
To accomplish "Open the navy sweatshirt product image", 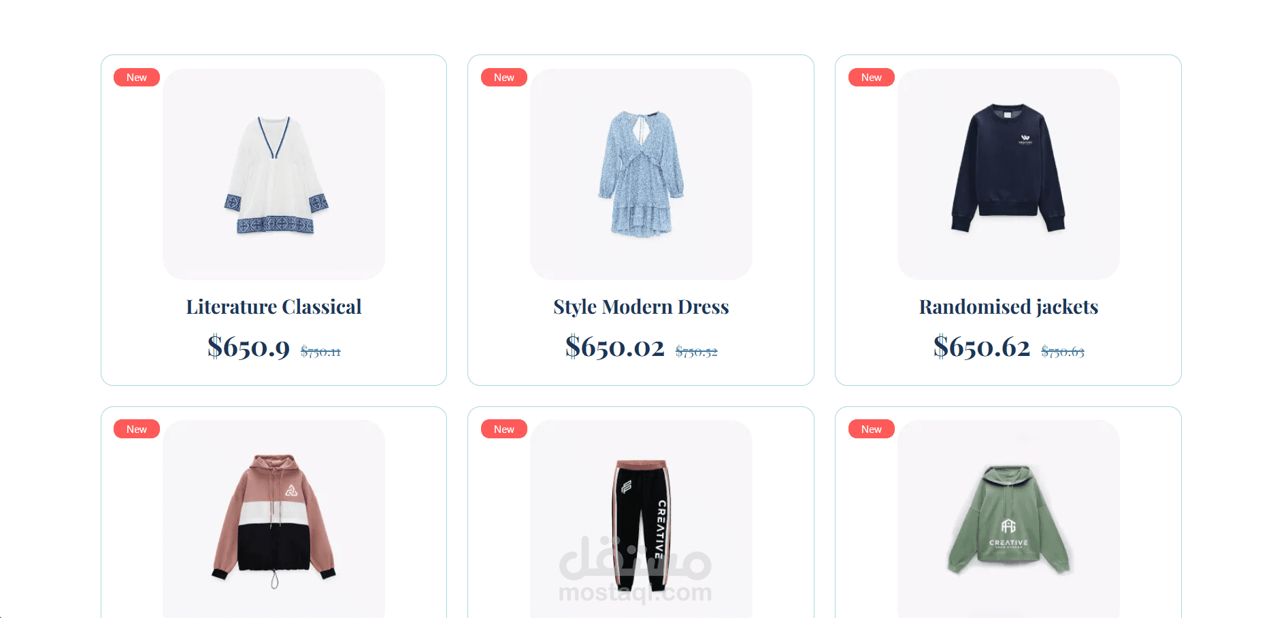I will [x=1008, y=174].
